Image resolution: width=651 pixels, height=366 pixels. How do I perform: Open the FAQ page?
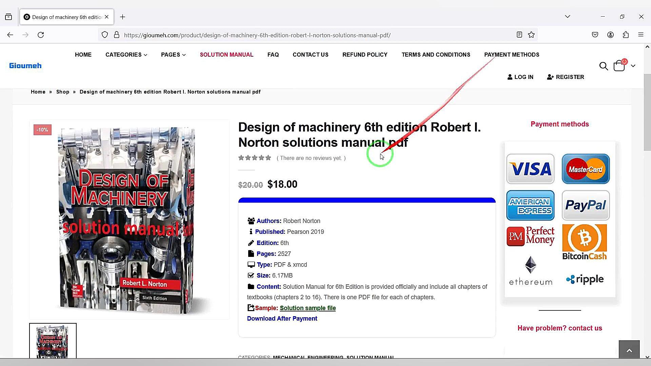(x=273, y=55)
